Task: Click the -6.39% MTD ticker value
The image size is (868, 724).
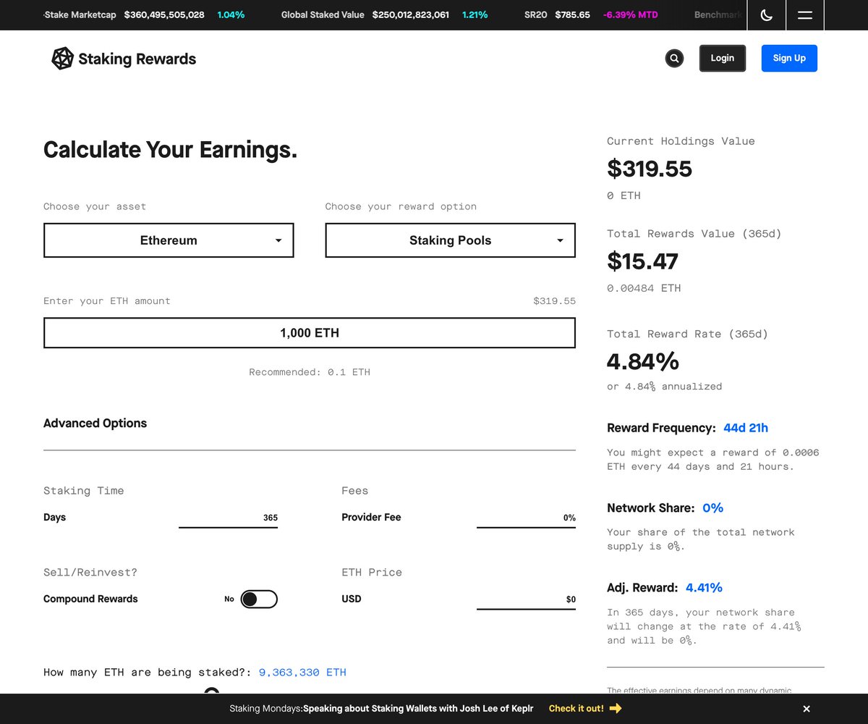Action: tap(630, 15)
